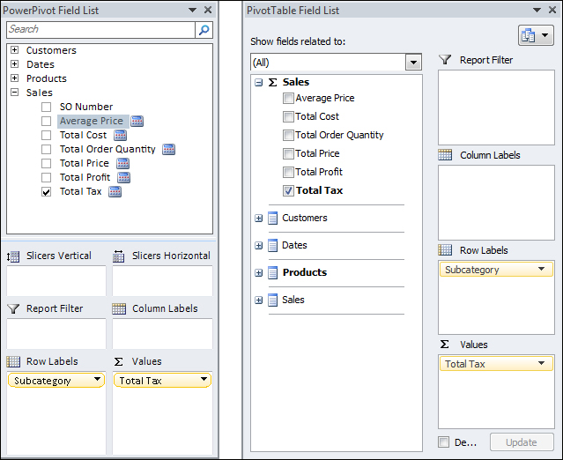
Task: Check Total Profit in PivotTable Field List
Action: (288, 172)
